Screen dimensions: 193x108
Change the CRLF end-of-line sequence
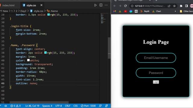click(x=68, y=106)
